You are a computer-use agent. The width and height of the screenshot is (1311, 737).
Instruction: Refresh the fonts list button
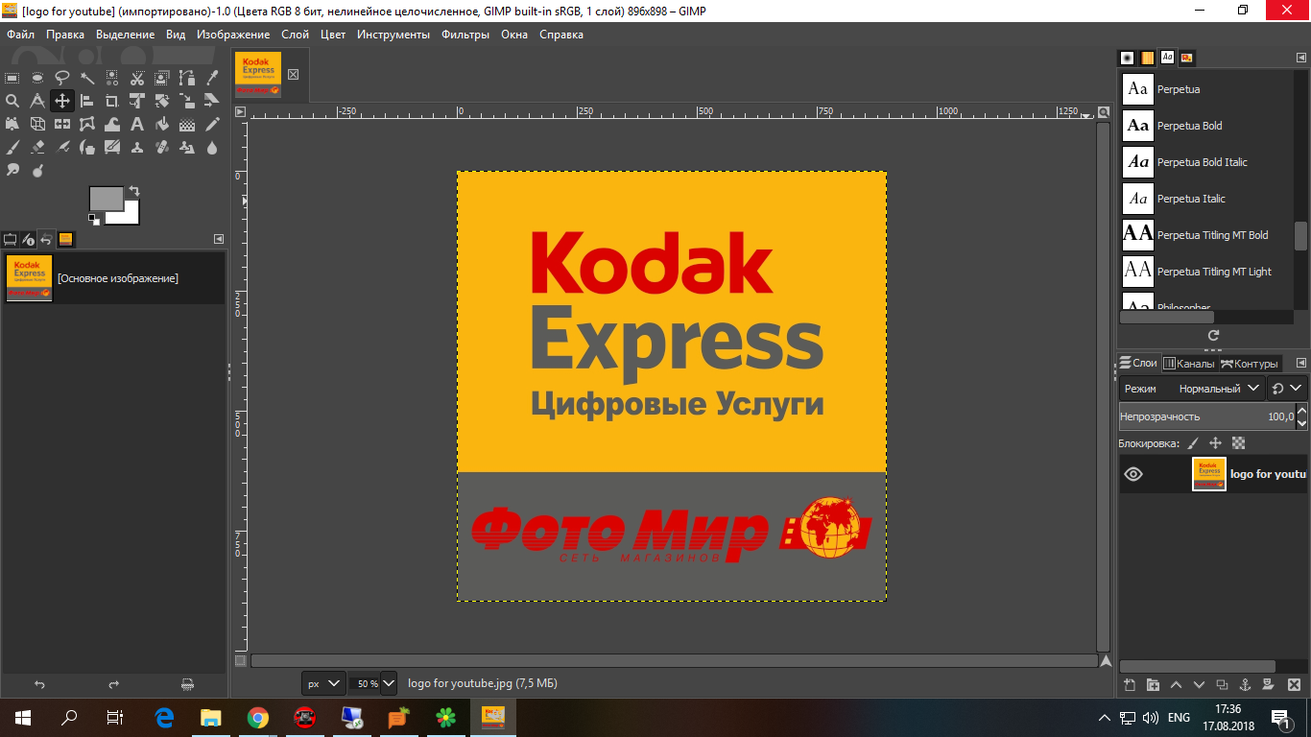click(x=1213, y=336)
